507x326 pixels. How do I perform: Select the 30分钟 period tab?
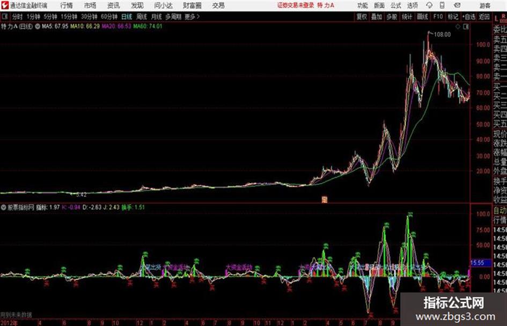[x=89, y=17]
